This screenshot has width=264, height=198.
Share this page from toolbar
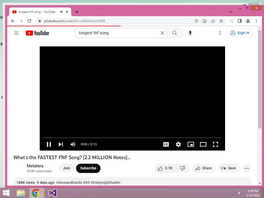(213, 21)
